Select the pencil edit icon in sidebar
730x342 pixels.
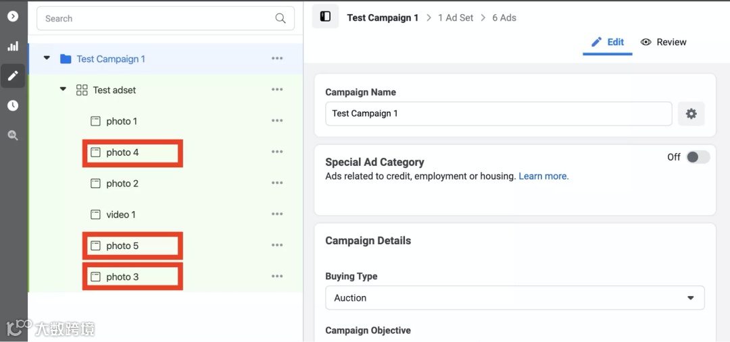13,76
